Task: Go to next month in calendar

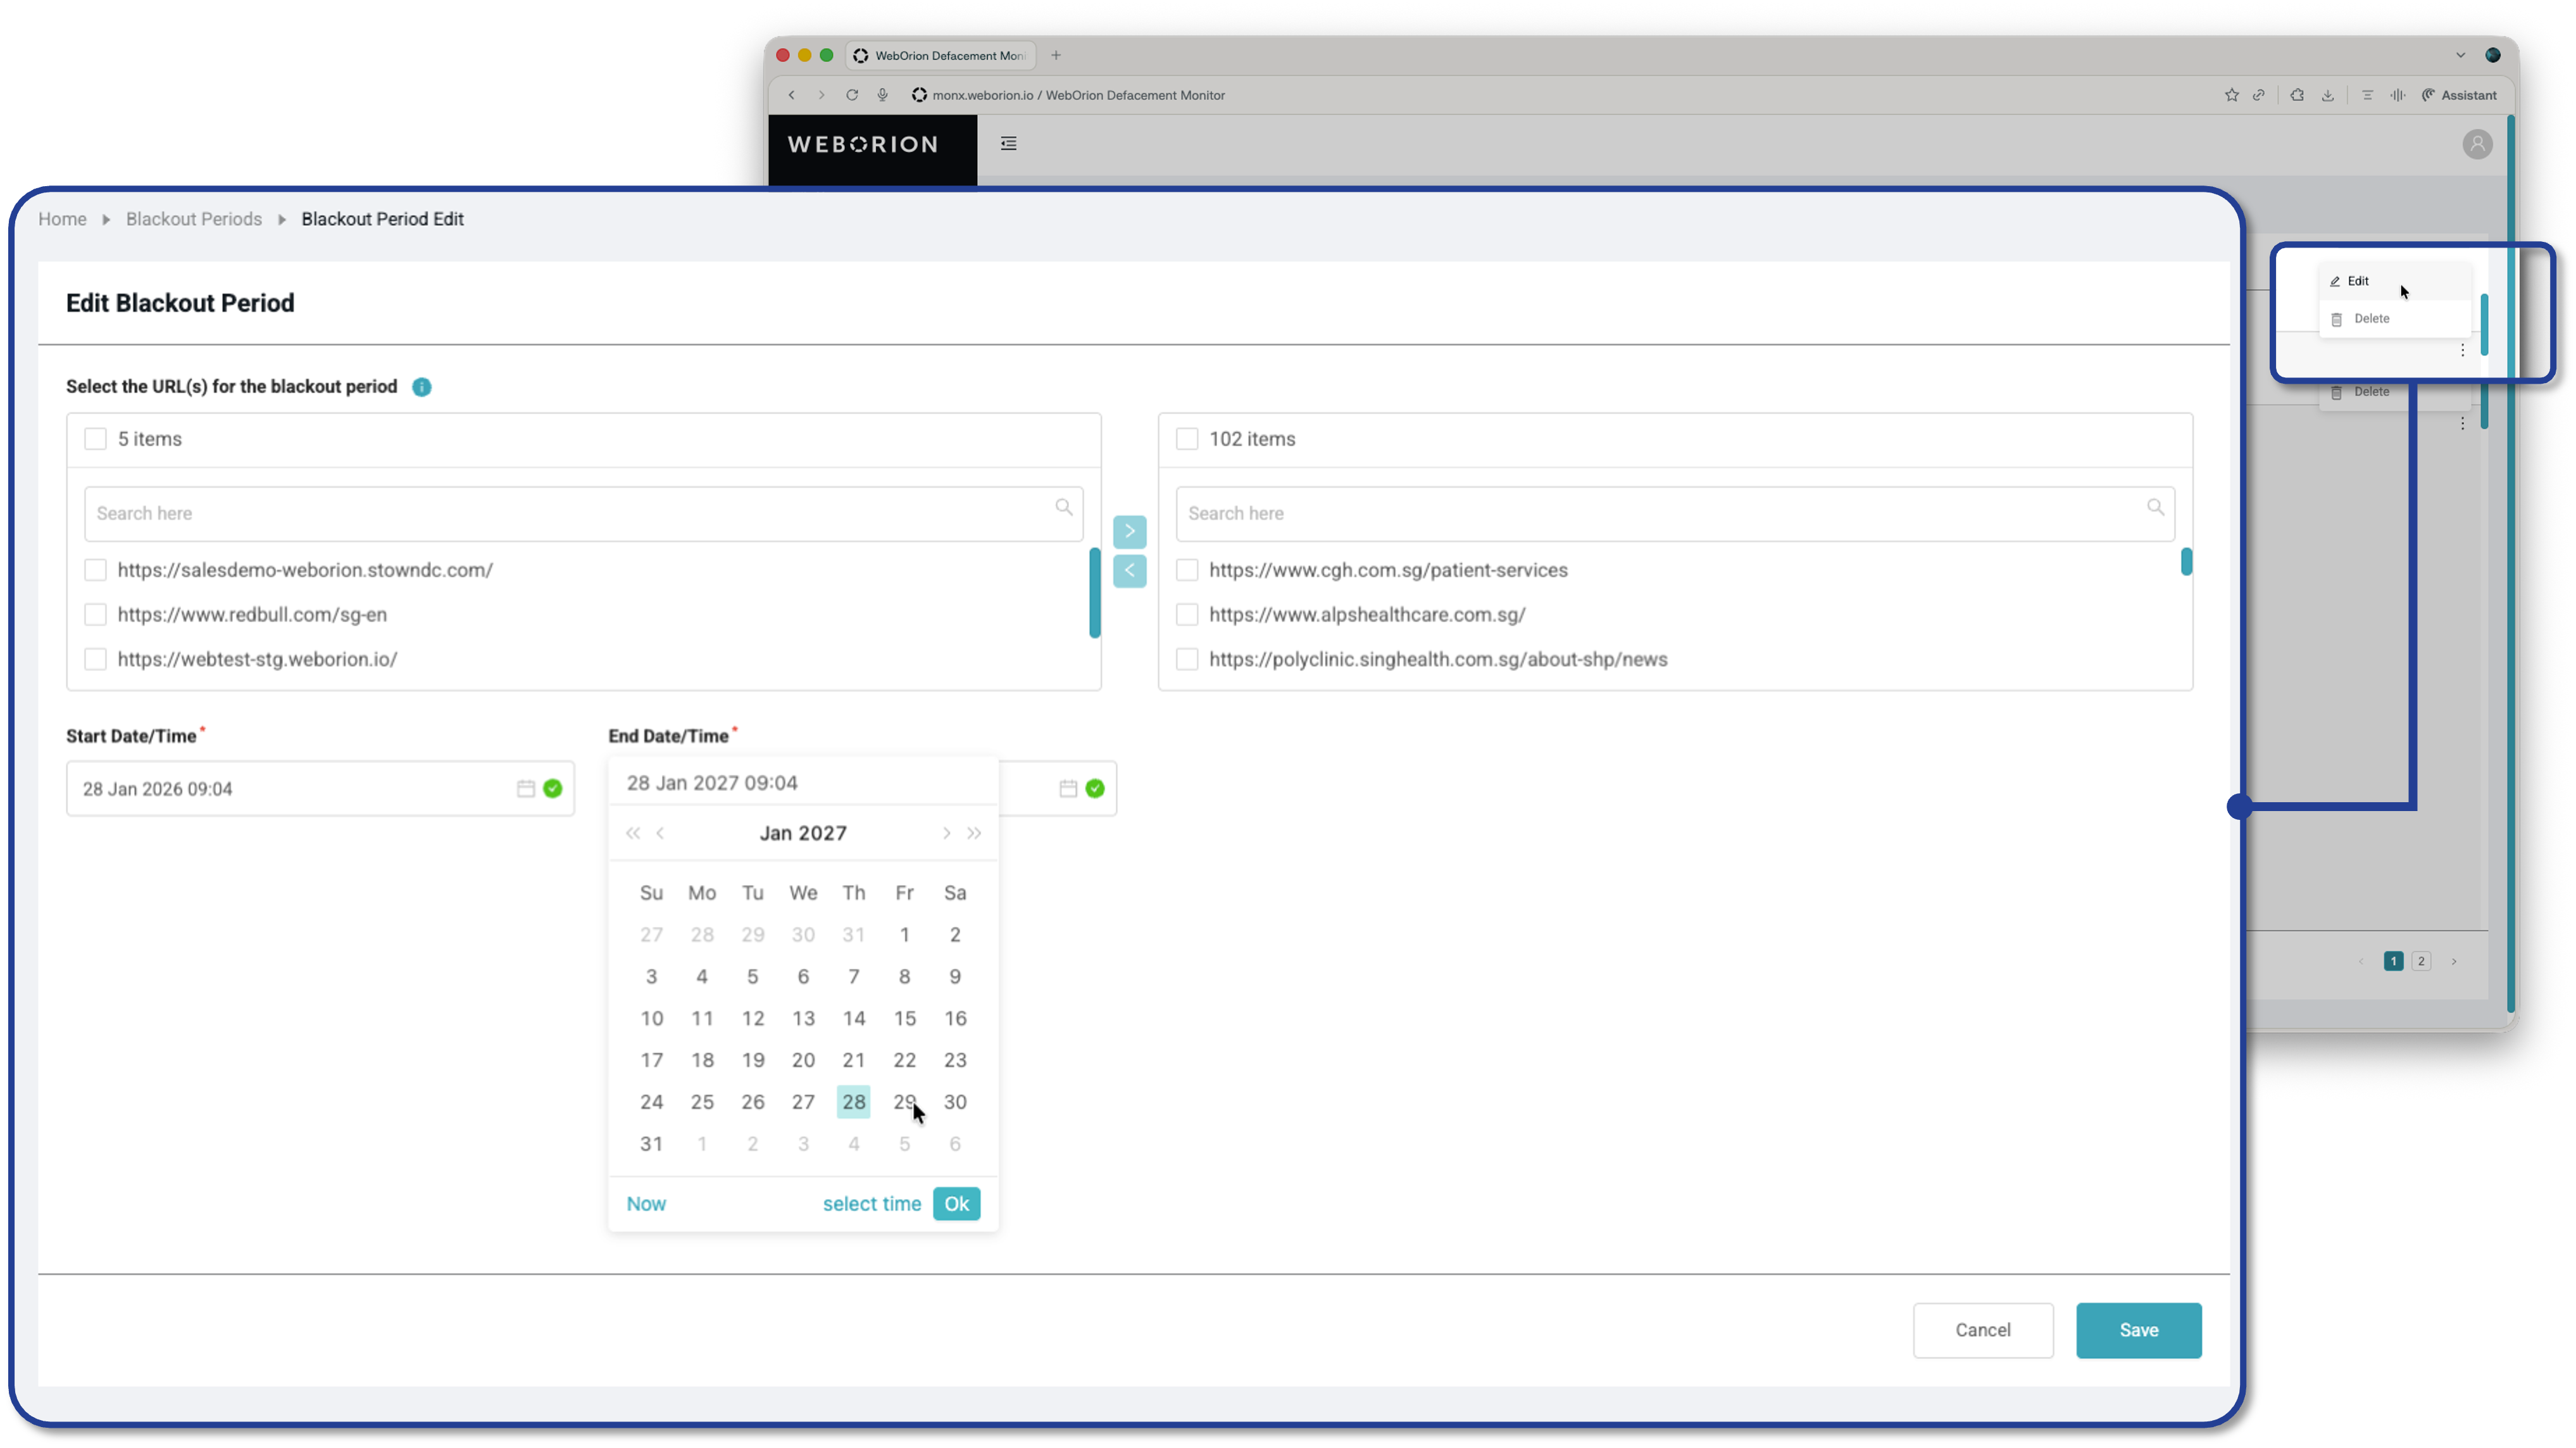Action: click(946, 834)
